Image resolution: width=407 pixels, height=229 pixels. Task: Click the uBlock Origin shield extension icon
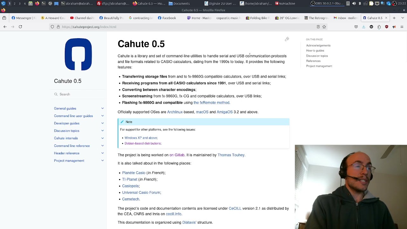(x=387, y=27)
